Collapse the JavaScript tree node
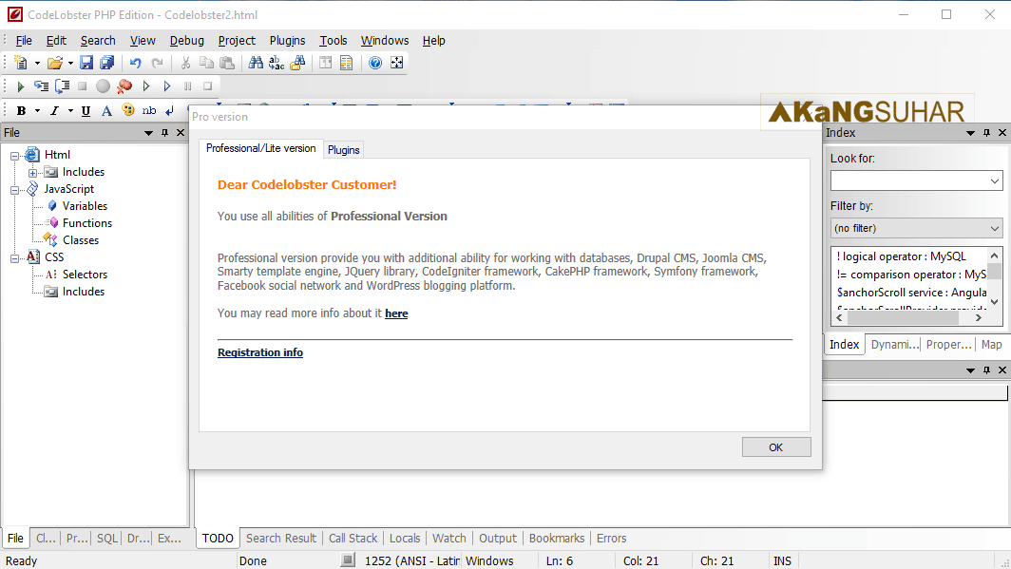 (x=14, y=189)
